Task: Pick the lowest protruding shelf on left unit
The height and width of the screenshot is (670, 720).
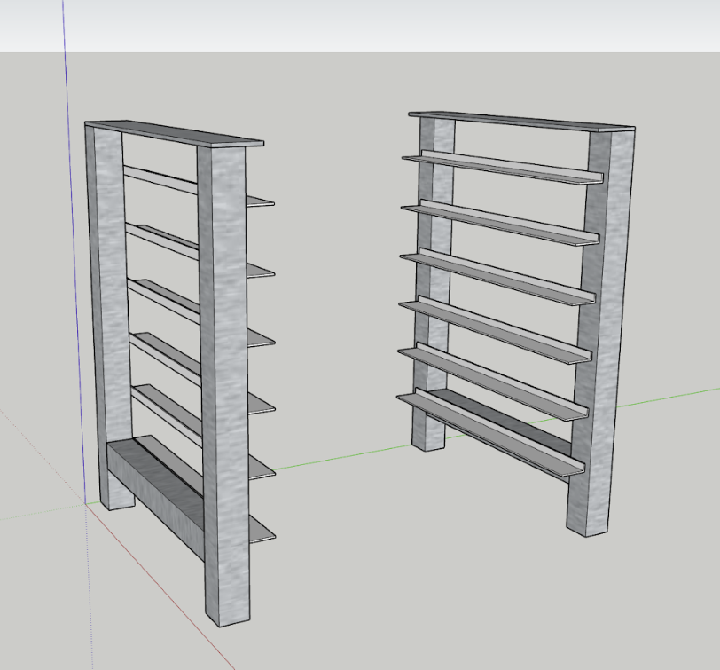Action: [x=261, y=531]
